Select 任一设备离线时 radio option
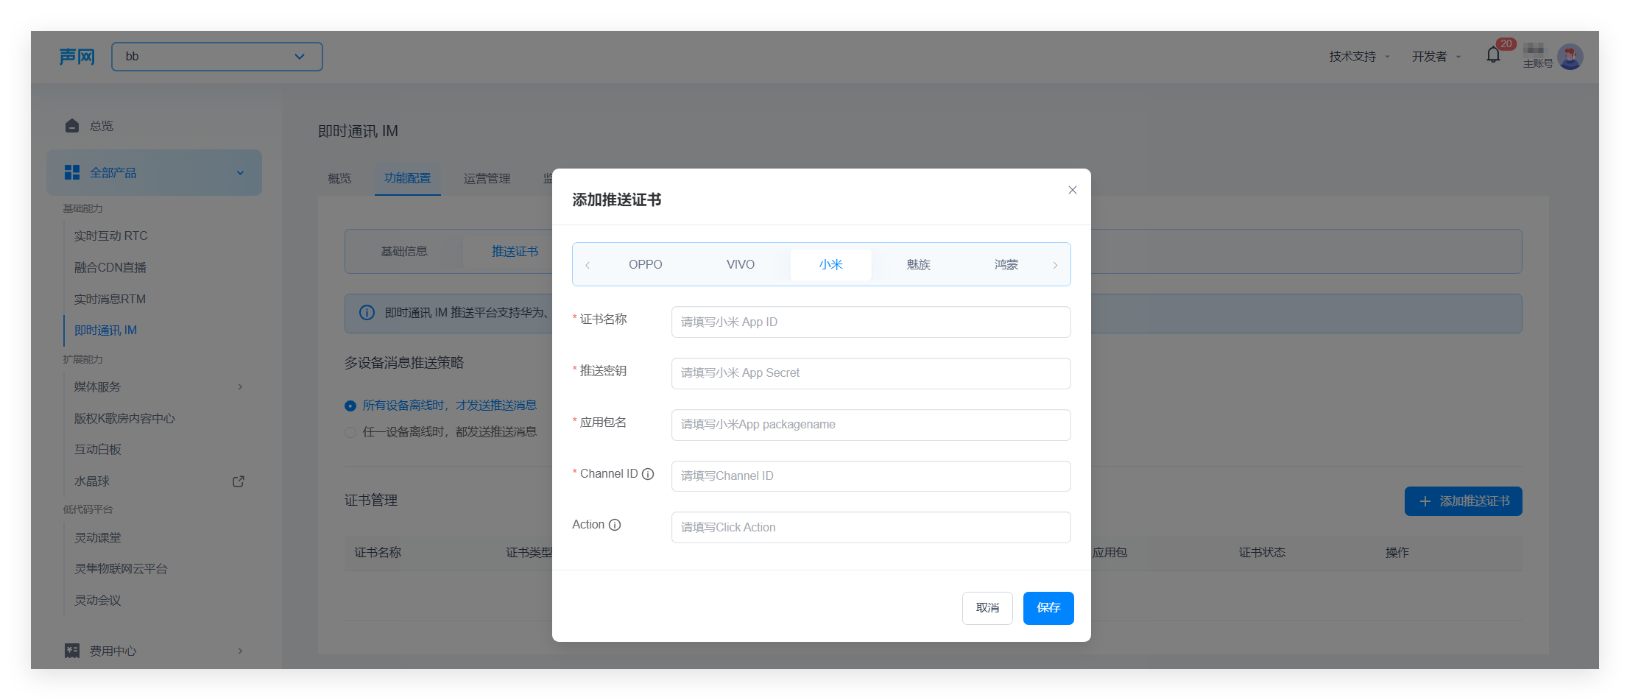 pyautogui.click(x=350, y=432)
